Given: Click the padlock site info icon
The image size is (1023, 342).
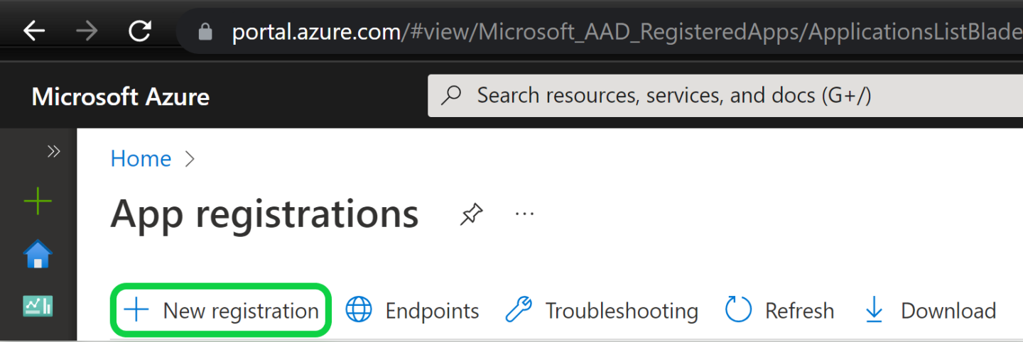Looking at the screenshot, I should pos(206,32).
